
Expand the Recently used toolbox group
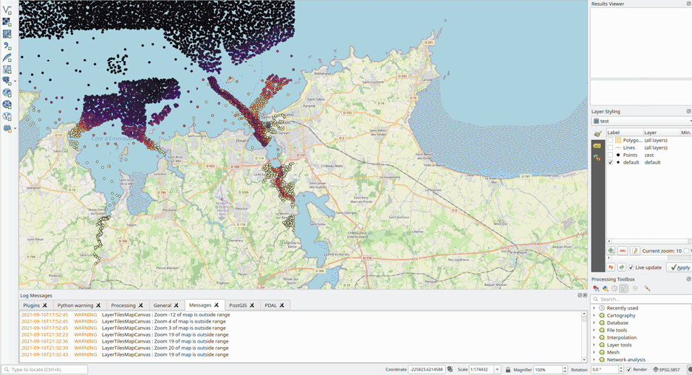coord(594,308)
